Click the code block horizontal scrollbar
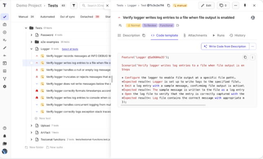Image resolution: width=263 pixels, height=159 pixels. coord(164,105)
